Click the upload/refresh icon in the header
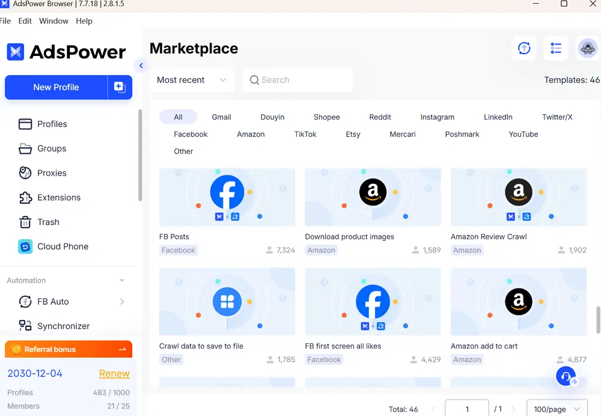The image size is (601, 416). [x=524, y=49]
